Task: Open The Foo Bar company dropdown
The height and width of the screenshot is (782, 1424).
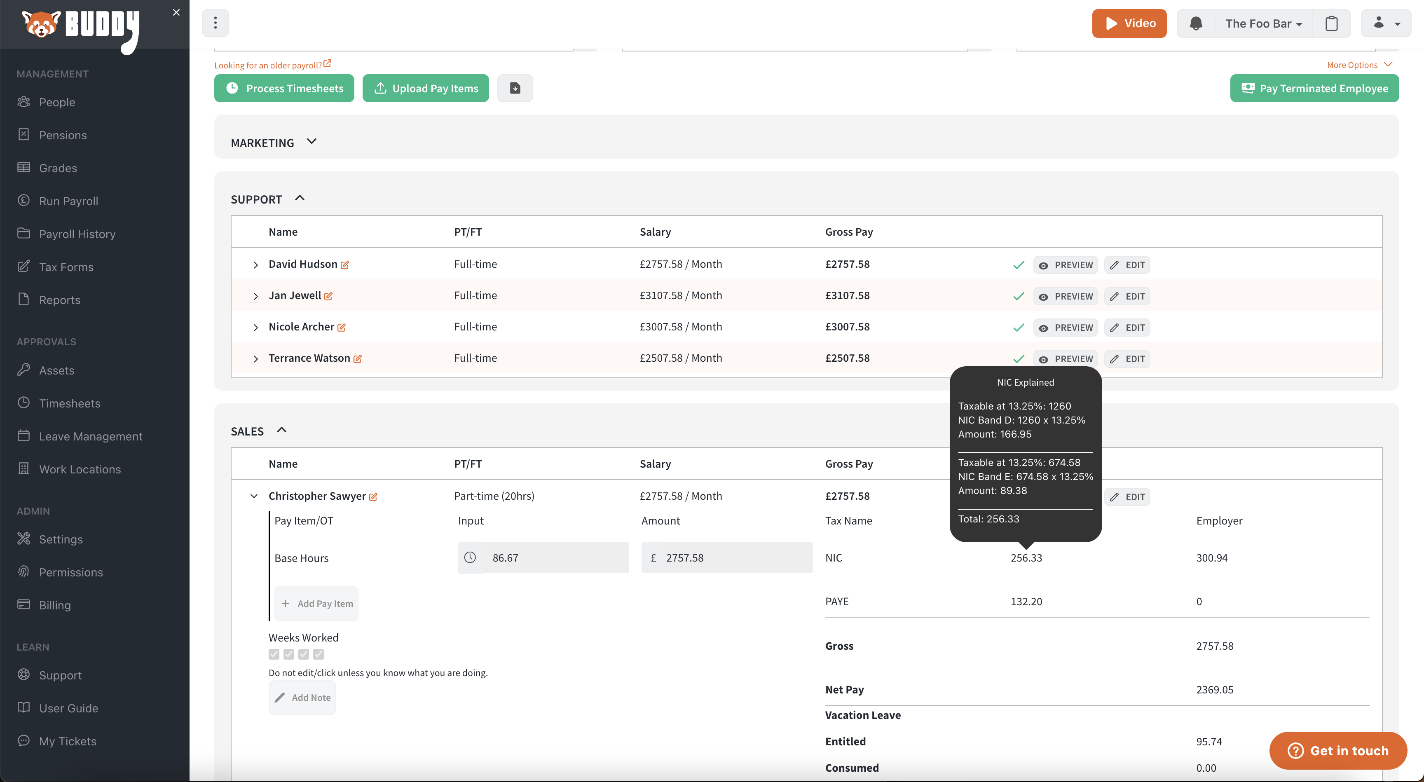Action: pyautogui.click(x=1264, y=23)
